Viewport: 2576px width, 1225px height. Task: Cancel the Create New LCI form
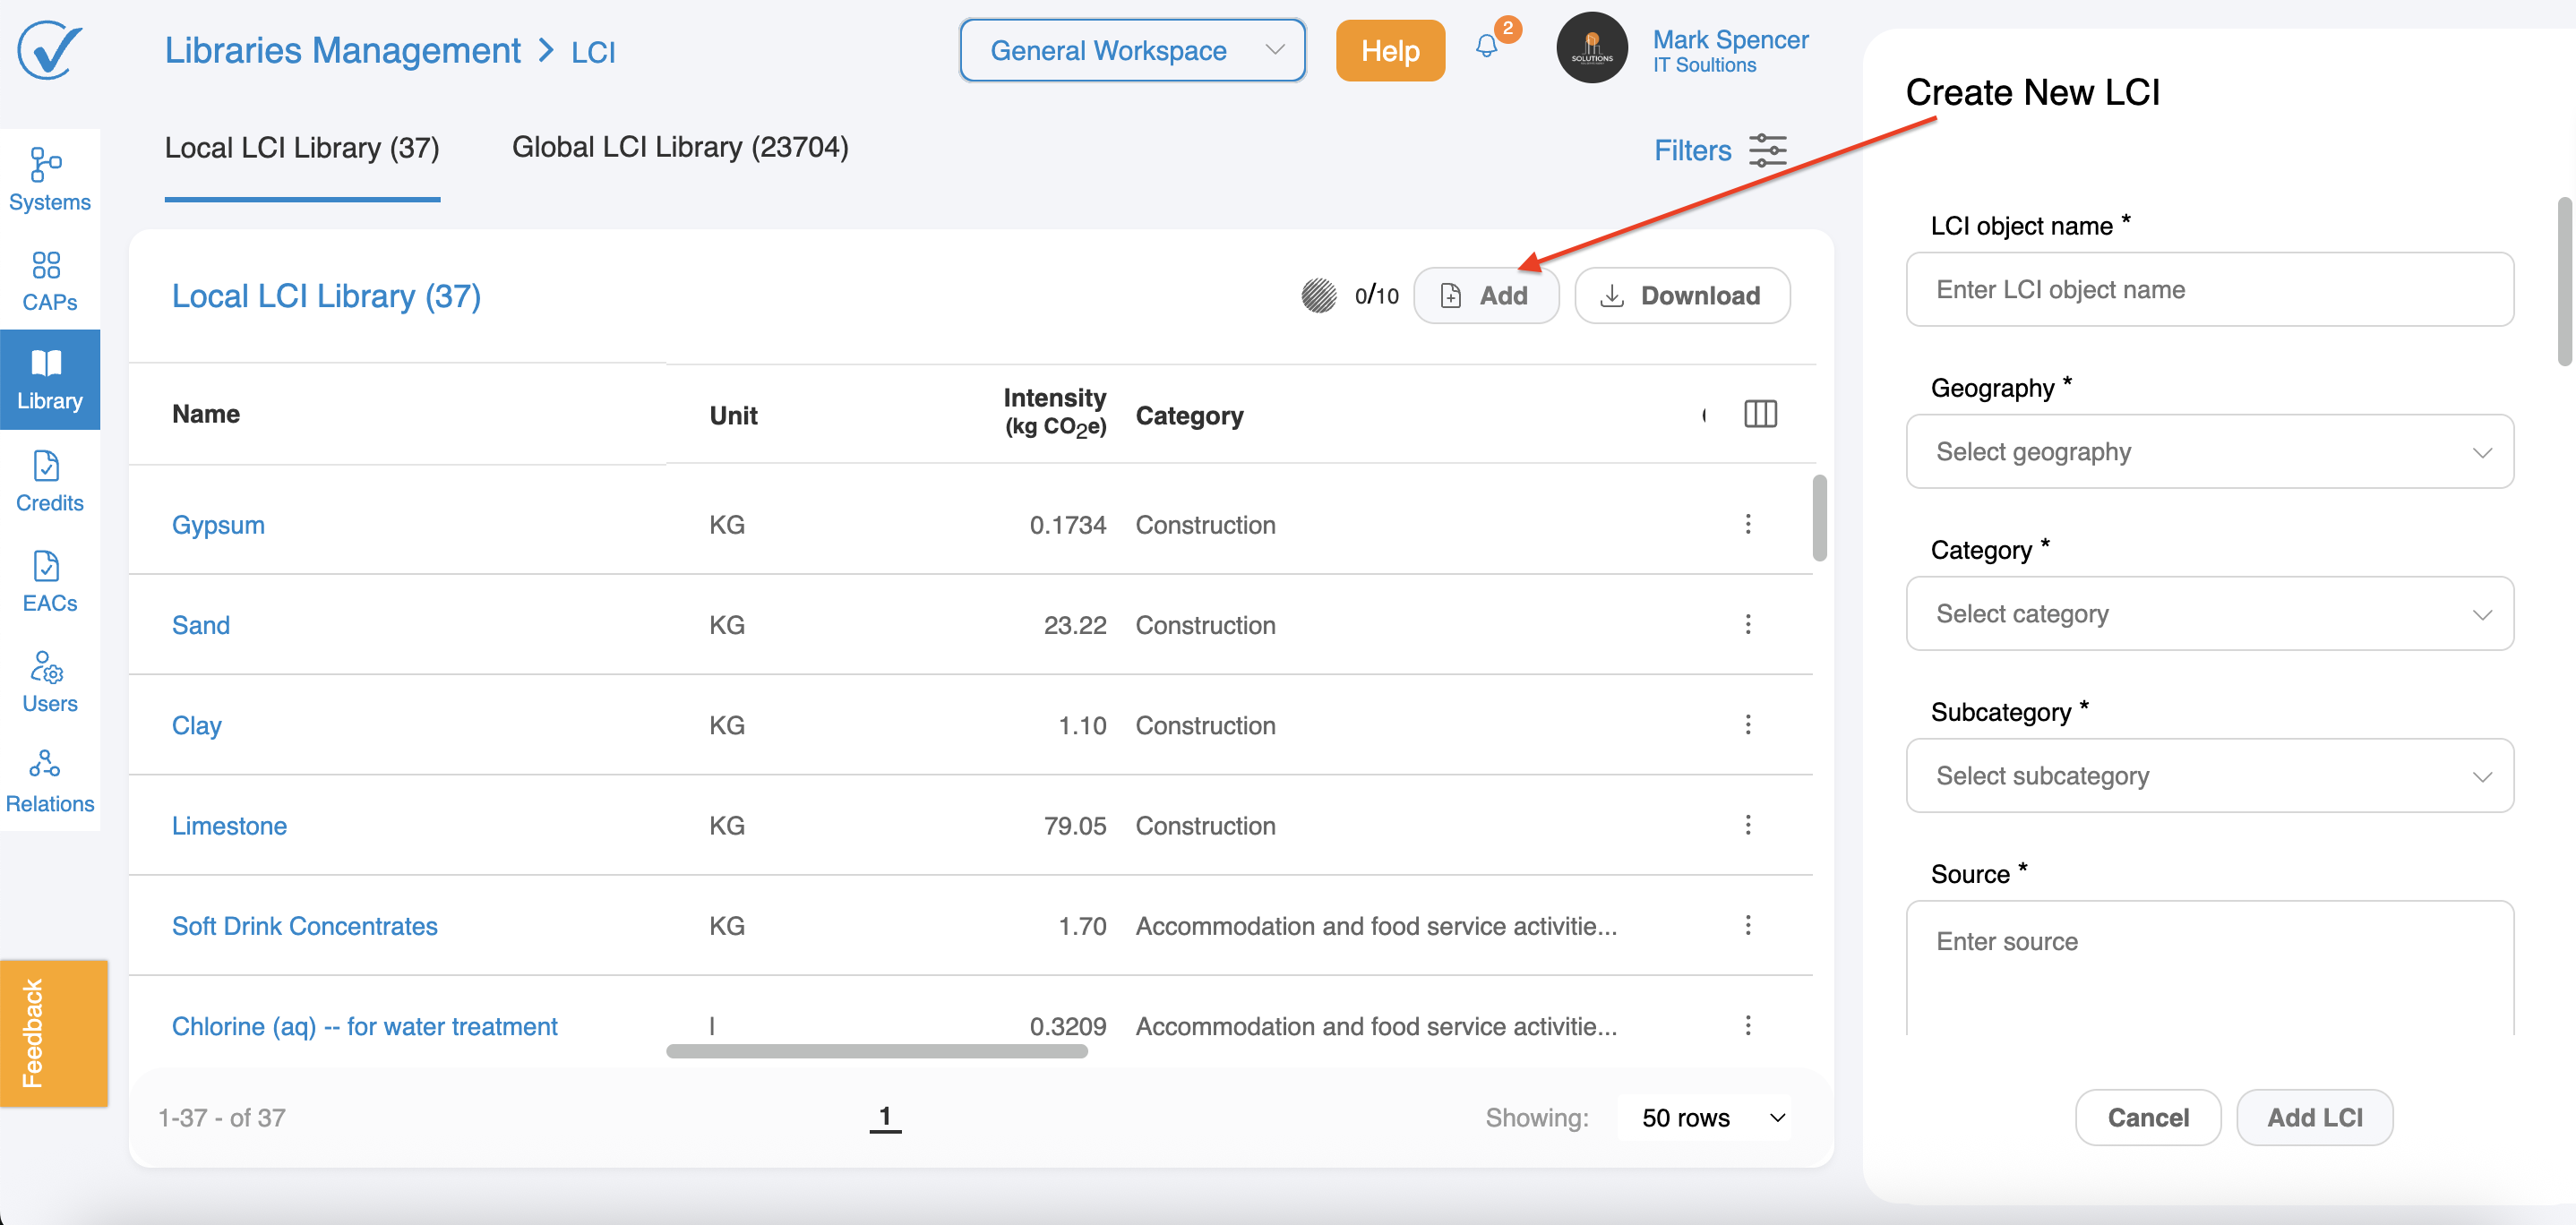2148,1118
